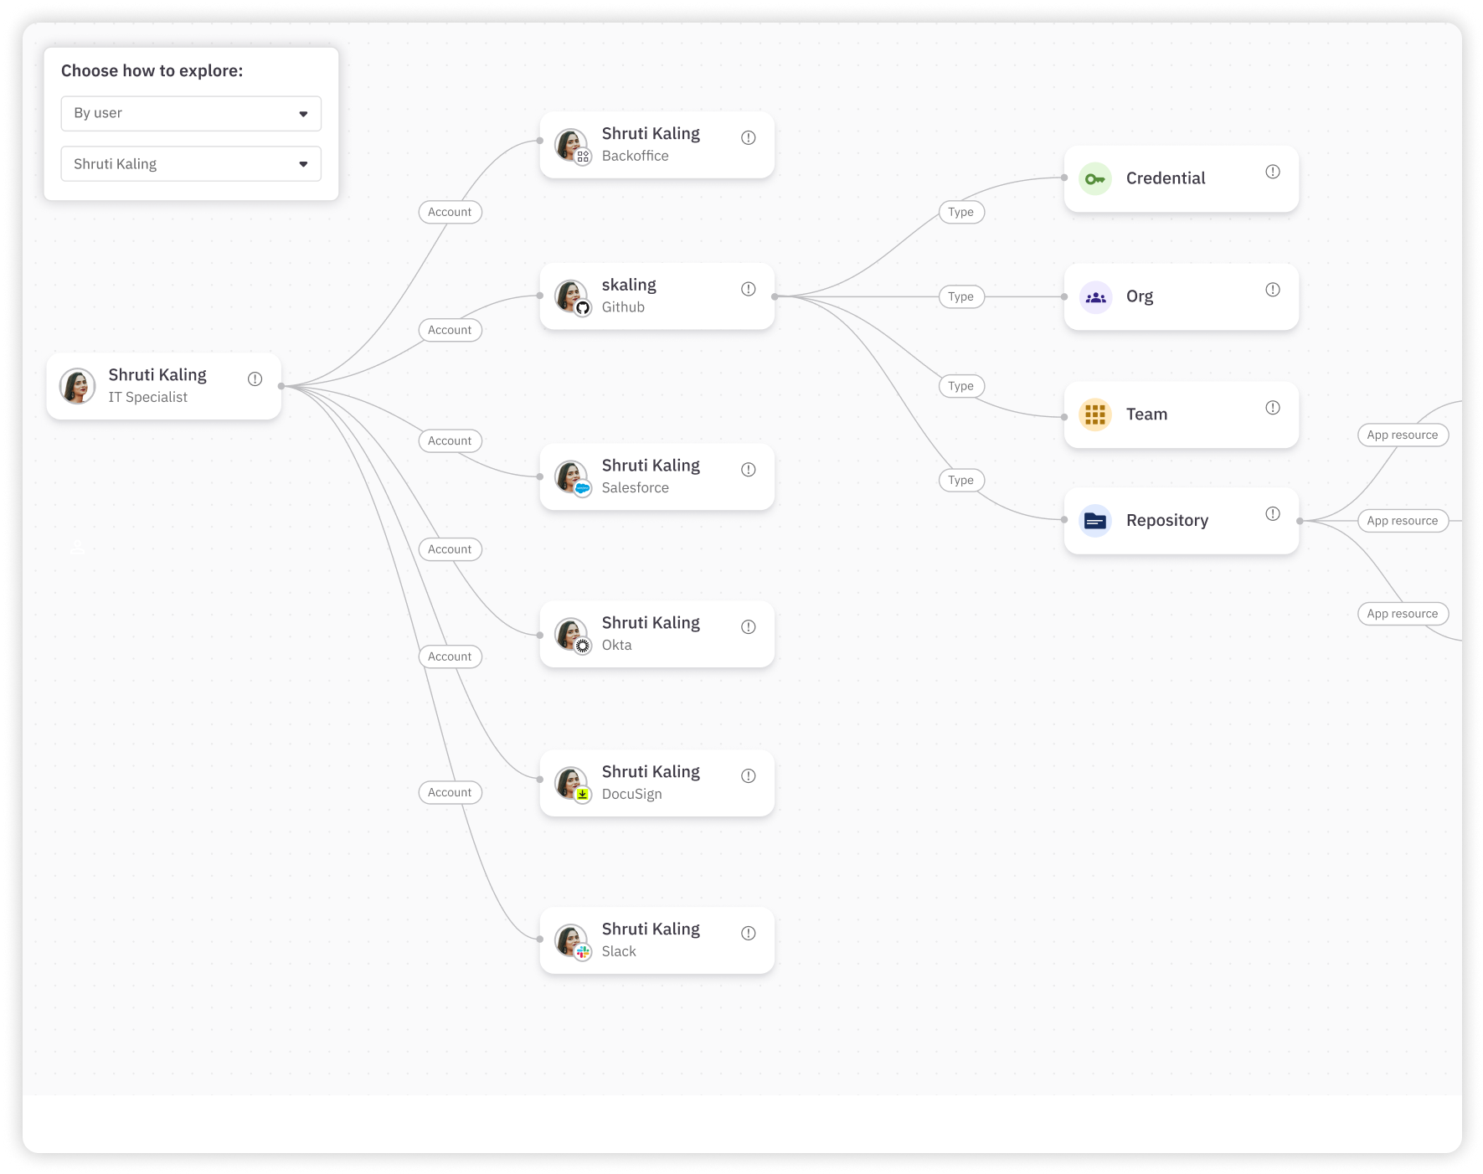
Task: Open the 'By user' dropdown
Action: point(190,113)
